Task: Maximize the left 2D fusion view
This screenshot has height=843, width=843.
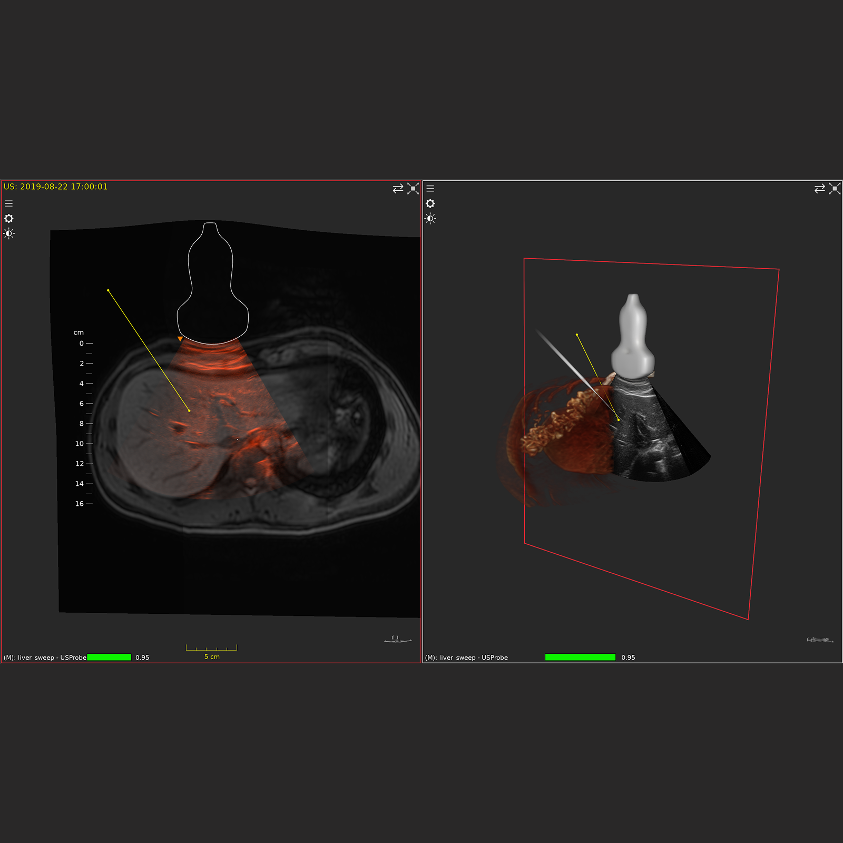Action: [x=413, y=189]
